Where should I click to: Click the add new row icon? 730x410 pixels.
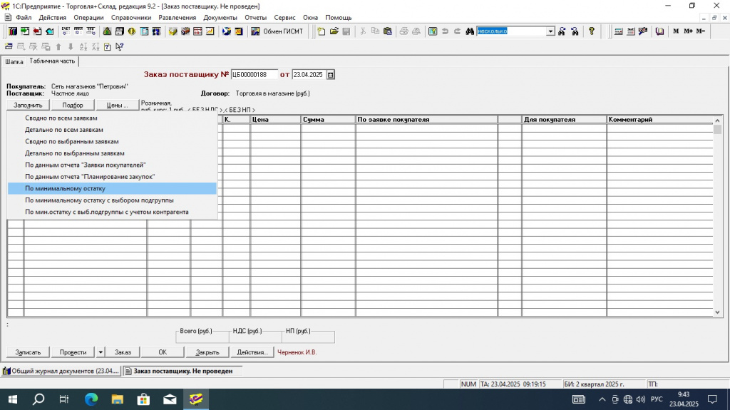tap(9, 46)
